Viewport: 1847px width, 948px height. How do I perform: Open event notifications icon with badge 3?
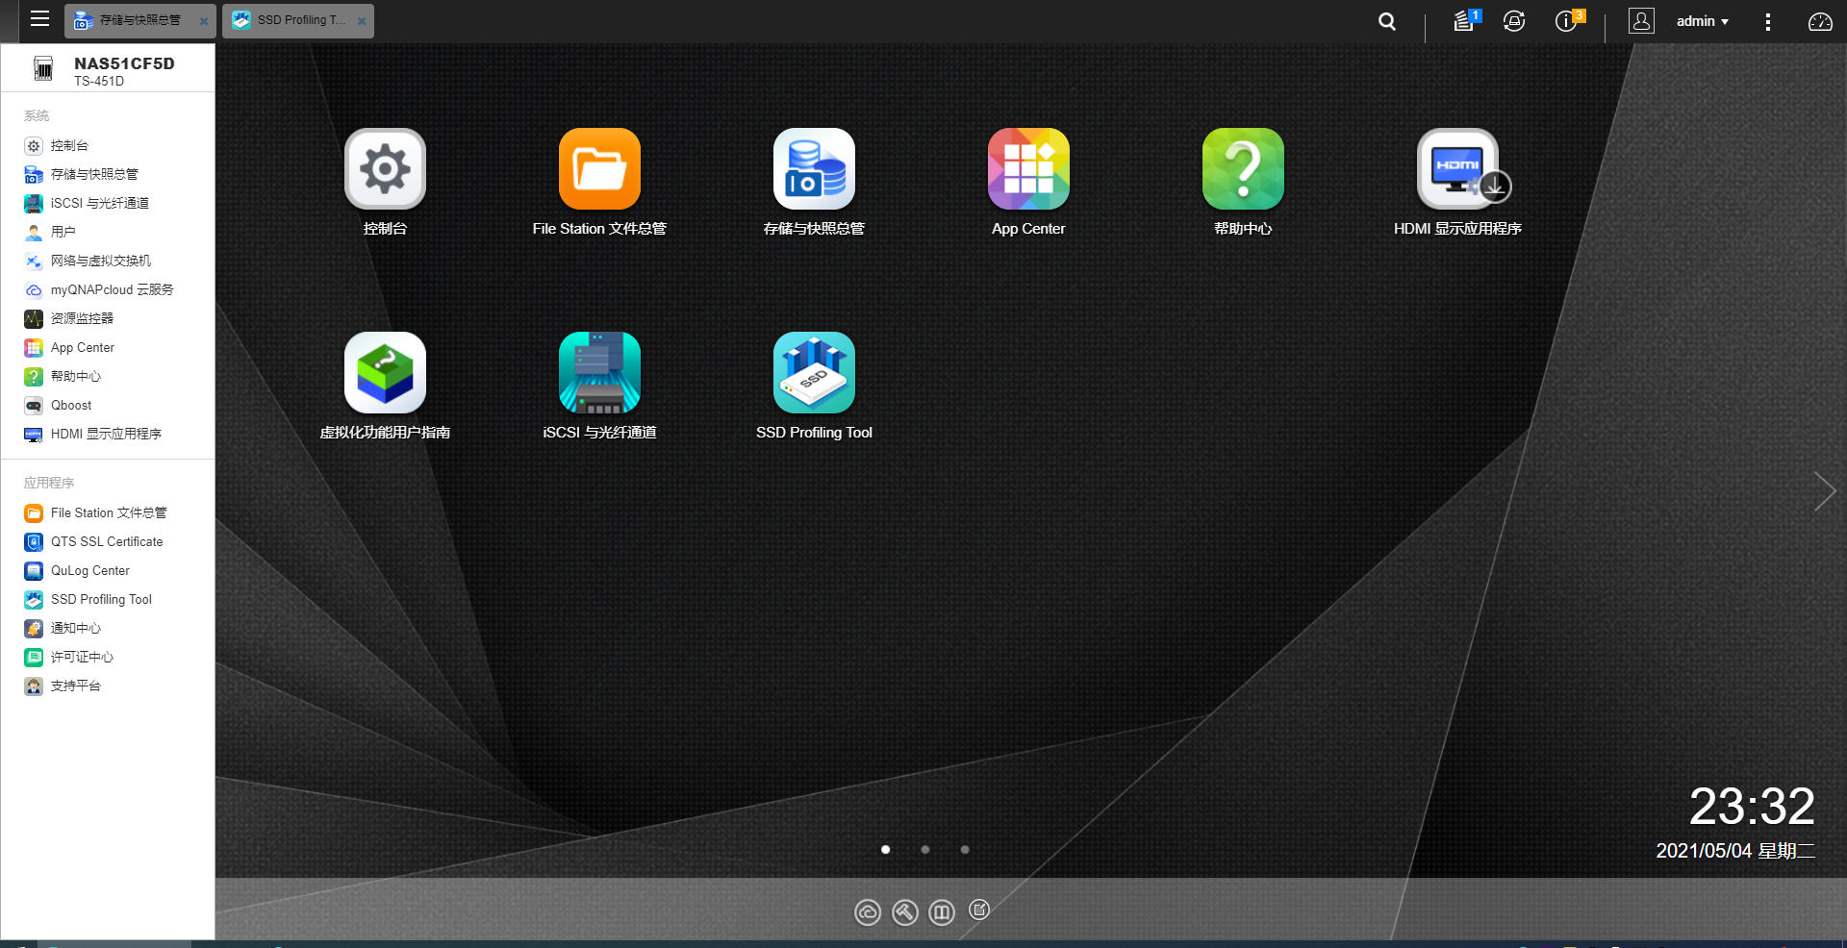pyautogui.click(x=1568, y=20)
